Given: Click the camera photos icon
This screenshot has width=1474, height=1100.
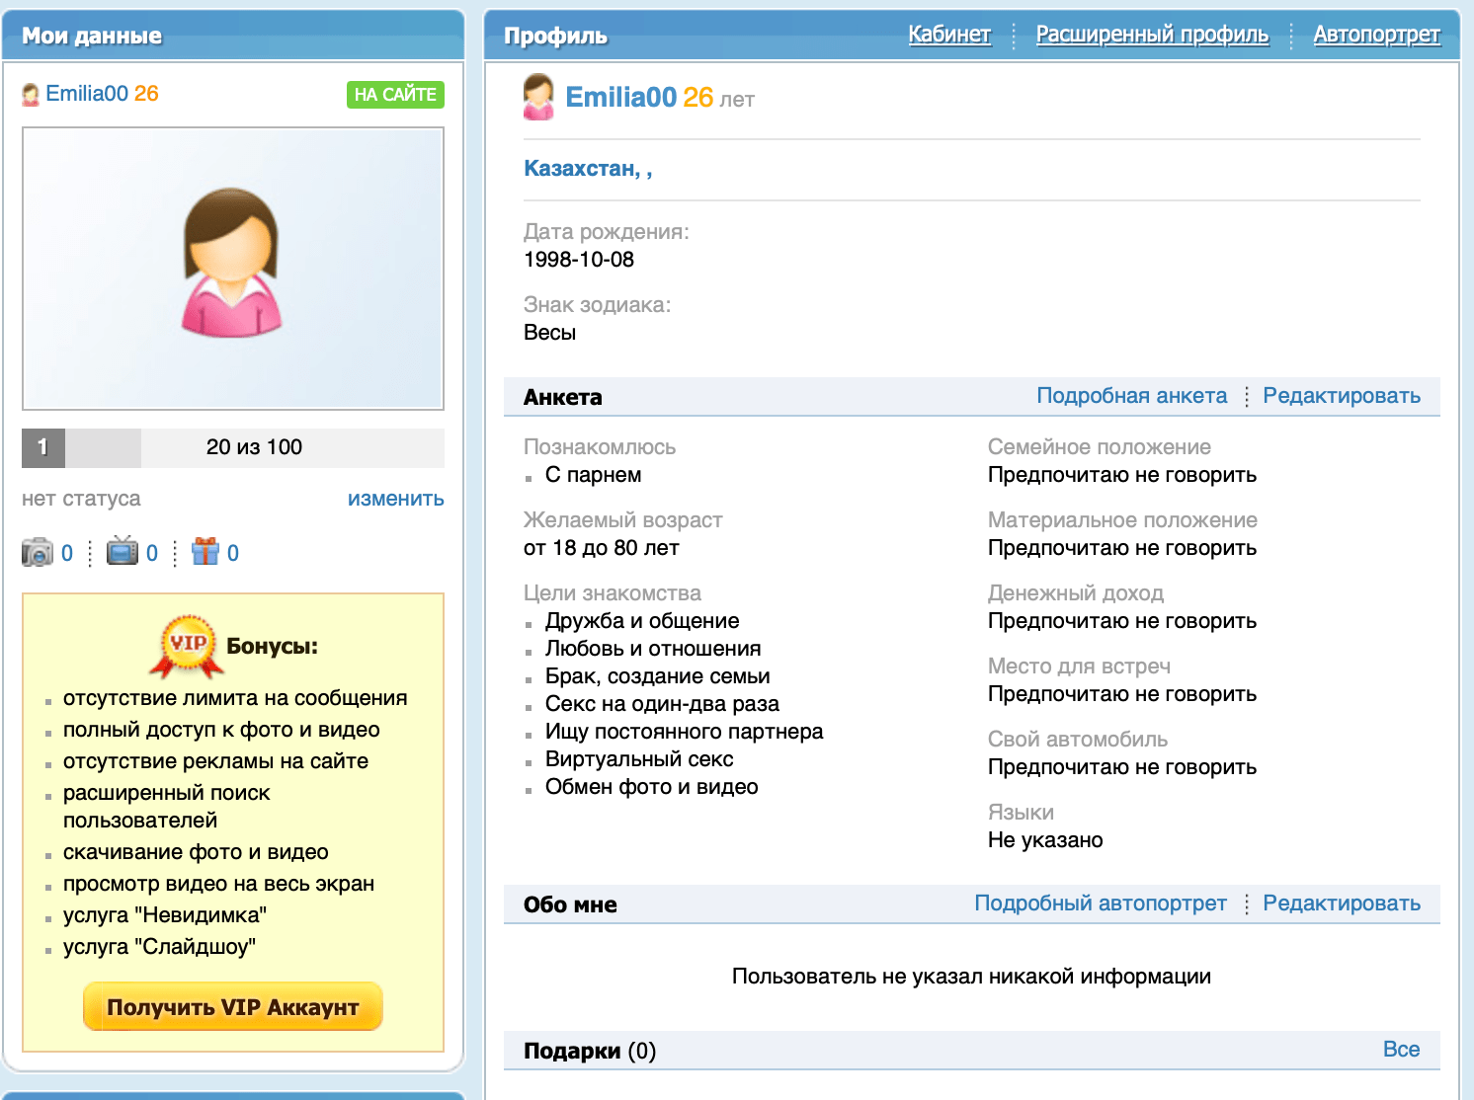Looking at the screenshot, I should (x=38, y=552).
